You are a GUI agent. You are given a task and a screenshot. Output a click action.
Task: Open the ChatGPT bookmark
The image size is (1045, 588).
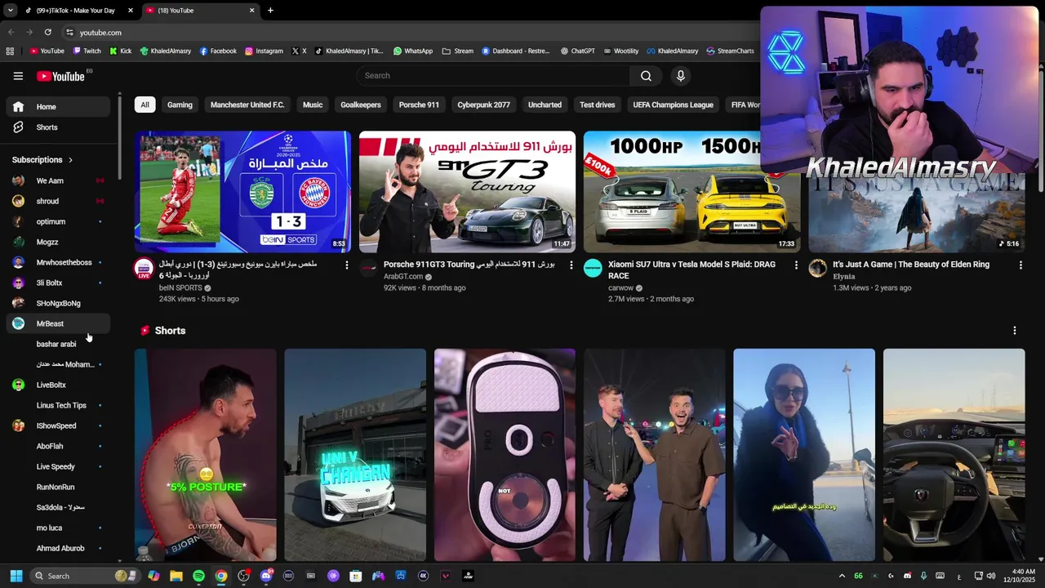pyautogui.click(x=577, y=51)
